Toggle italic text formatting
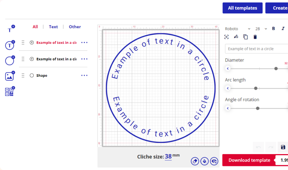Screen dimensions: 288x170 pos(283,29)
